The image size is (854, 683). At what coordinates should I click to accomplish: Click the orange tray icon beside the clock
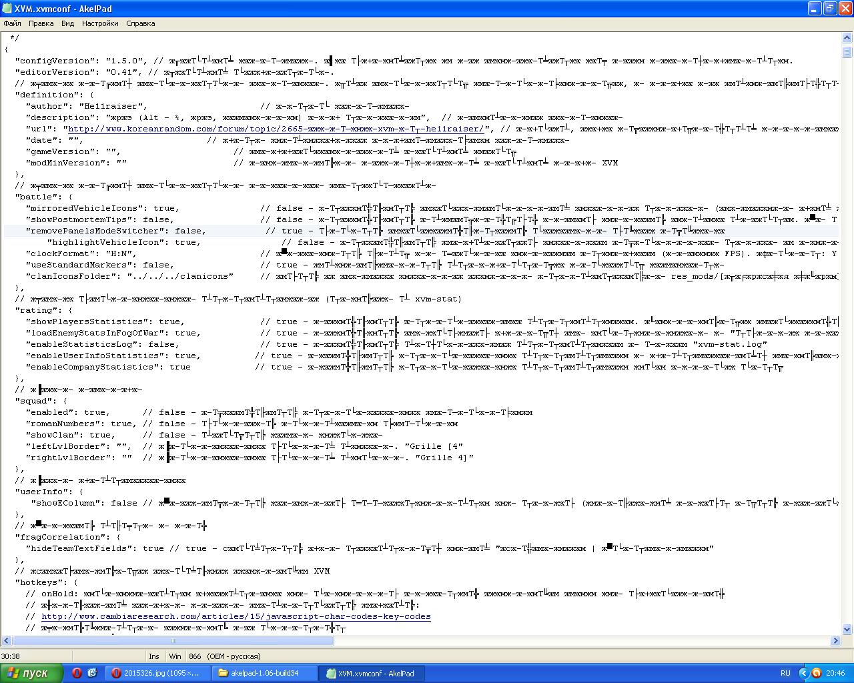coord(816,673)
